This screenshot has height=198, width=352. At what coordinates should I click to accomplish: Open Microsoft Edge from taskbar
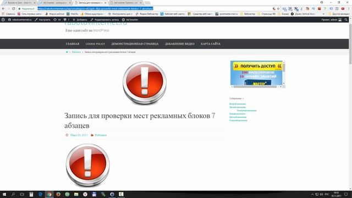(x=40, y=194)
